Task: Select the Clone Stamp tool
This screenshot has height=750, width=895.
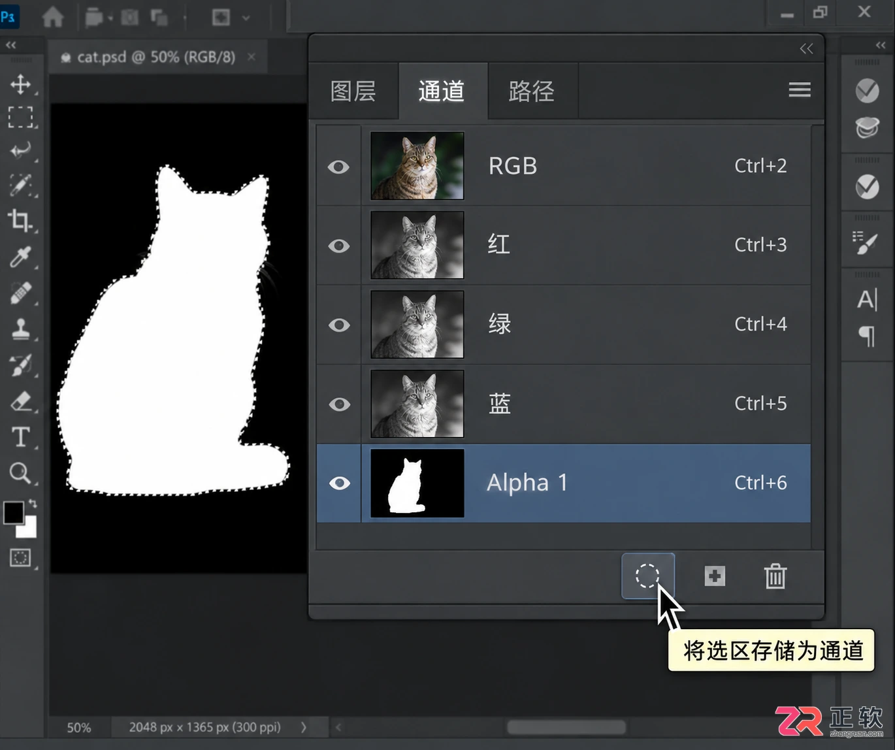Action: 20,329
